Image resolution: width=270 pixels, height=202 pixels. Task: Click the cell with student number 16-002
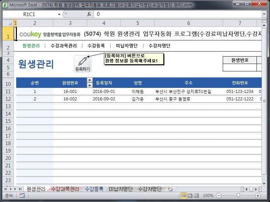[x=70, y=99]
